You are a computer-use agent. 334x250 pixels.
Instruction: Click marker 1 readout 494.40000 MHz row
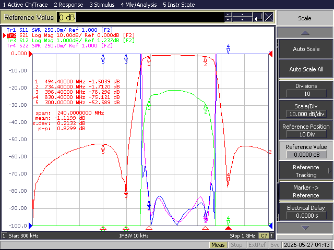[77, 81]
